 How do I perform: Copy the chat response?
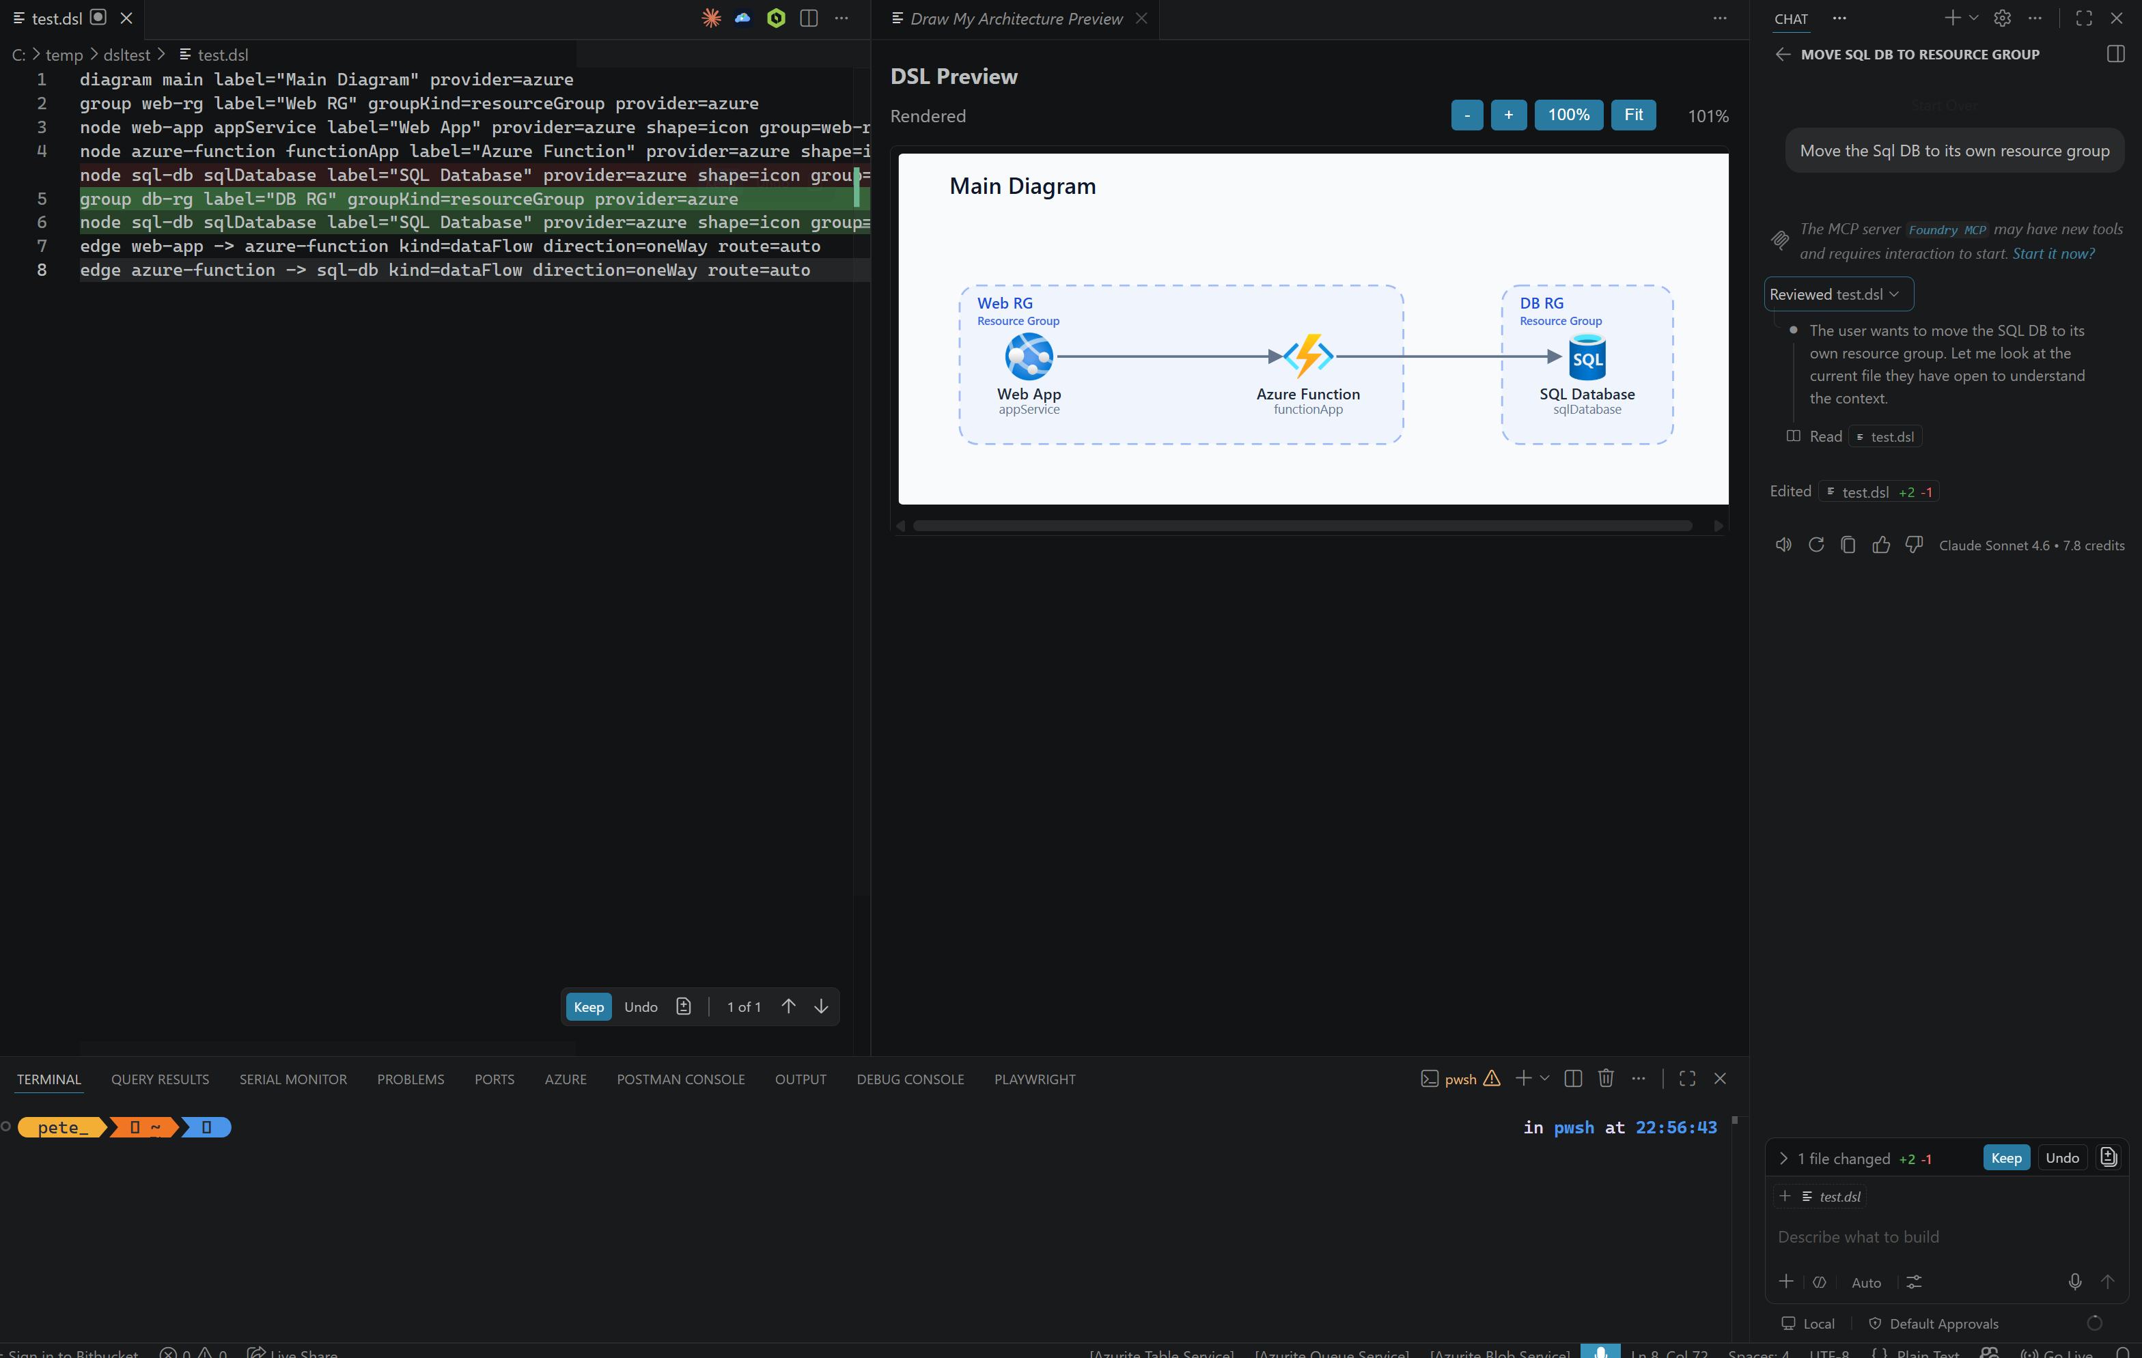click(x=1848, y=544)
